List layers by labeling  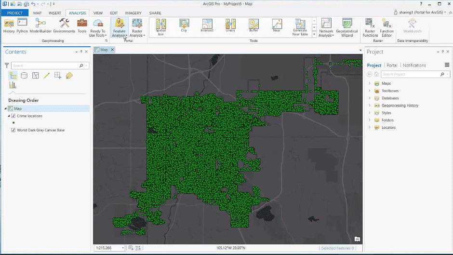[x=69, y=76]
